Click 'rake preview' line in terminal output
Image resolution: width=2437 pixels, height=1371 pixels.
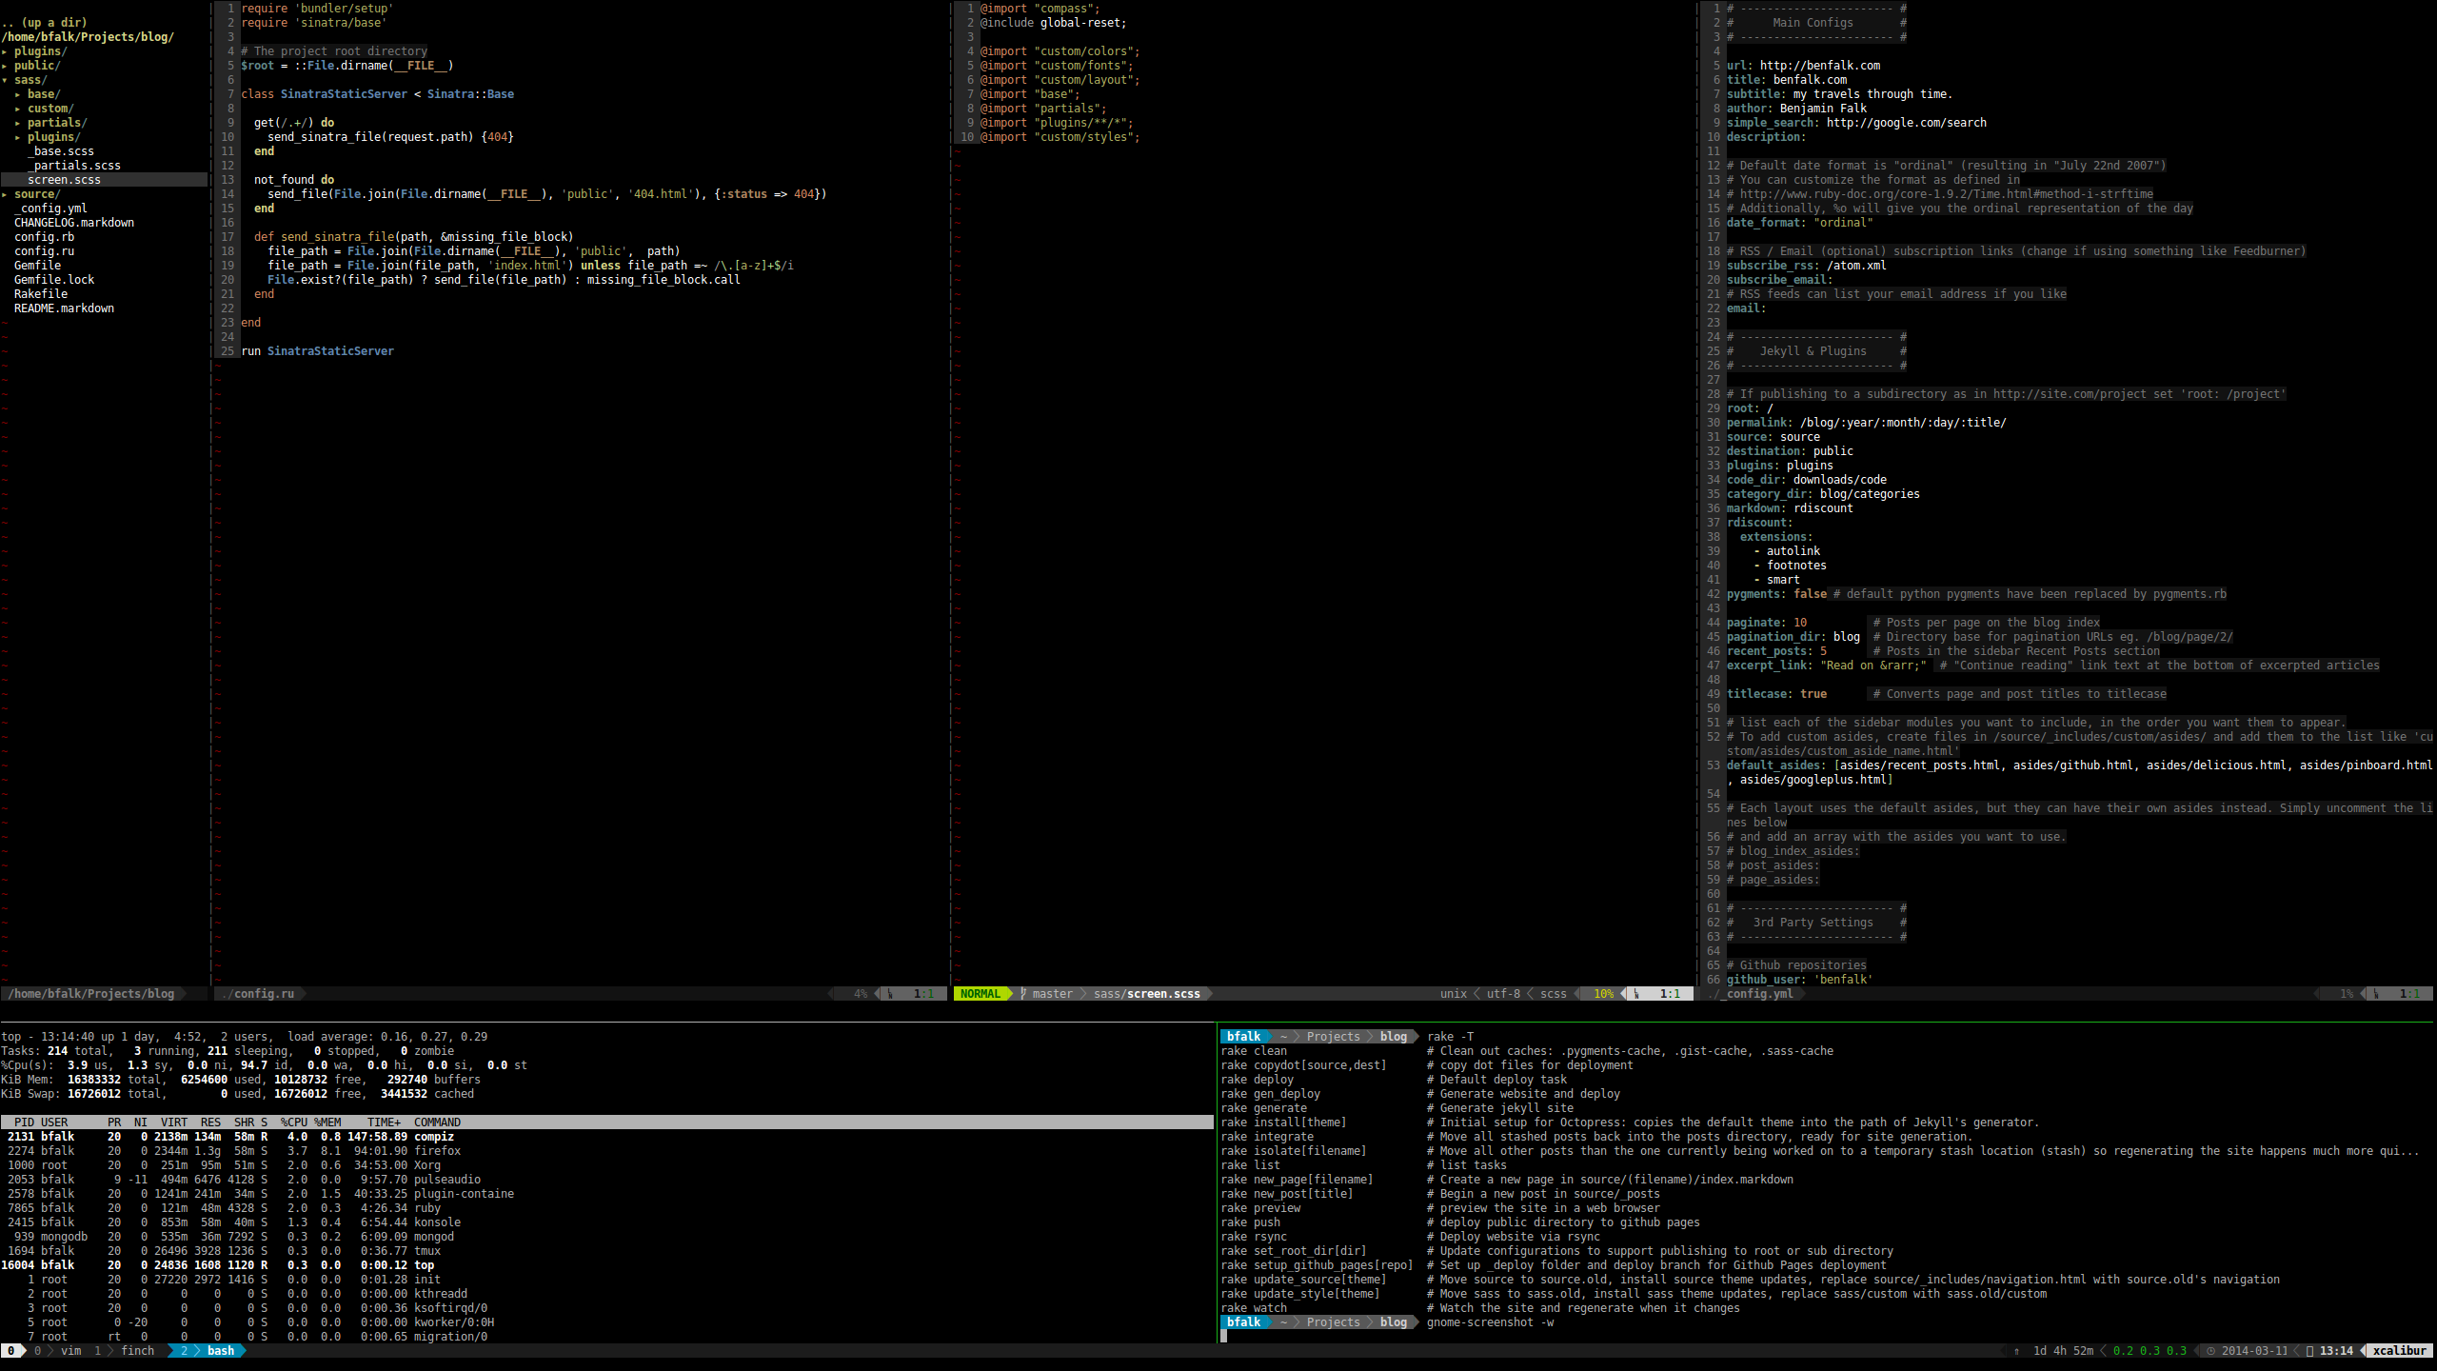(x=1440, y=1208)
